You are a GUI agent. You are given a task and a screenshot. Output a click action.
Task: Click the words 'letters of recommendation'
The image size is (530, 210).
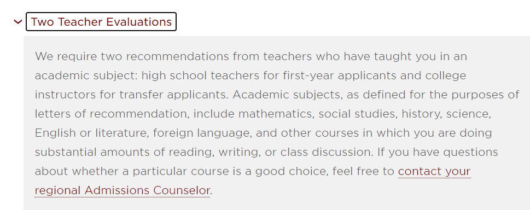pyautogui.click(x=111, y=114)
